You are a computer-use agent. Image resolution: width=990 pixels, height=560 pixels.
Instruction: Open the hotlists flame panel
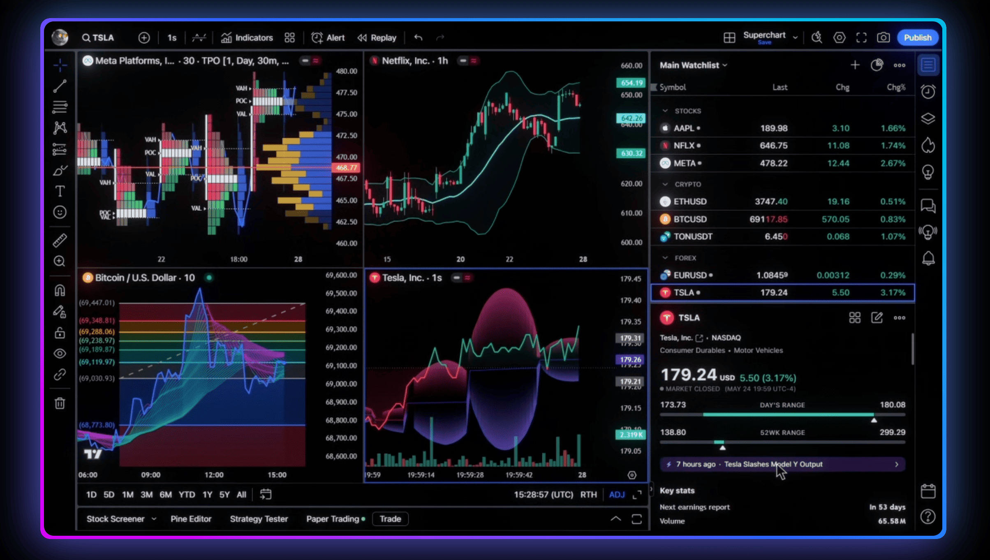(x=928, y=146)
